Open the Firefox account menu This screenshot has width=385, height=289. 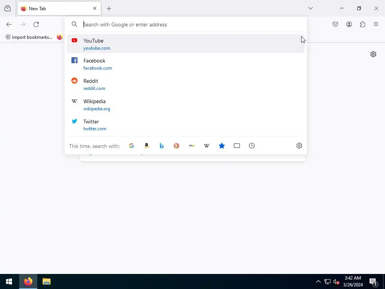coord(349,24)
